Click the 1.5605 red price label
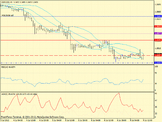162x122 pixels. [158, 26]
